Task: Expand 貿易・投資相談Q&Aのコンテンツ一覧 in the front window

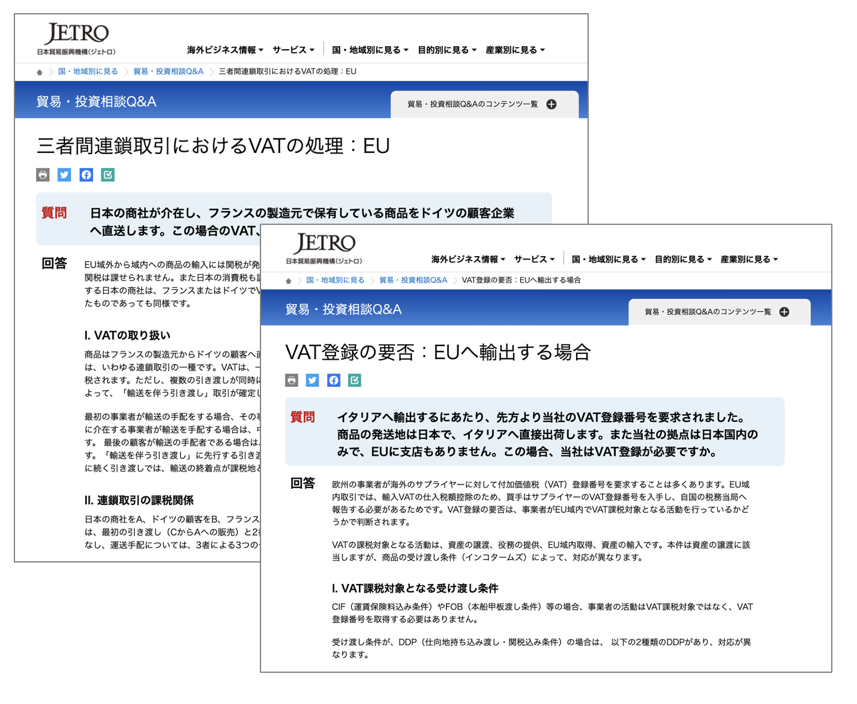Action: coord(719,312)
